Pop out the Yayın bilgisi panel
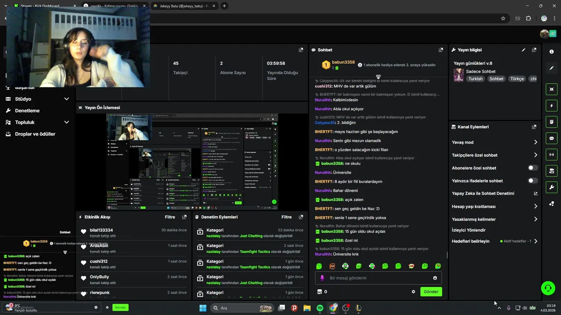 tap(534, 50)
